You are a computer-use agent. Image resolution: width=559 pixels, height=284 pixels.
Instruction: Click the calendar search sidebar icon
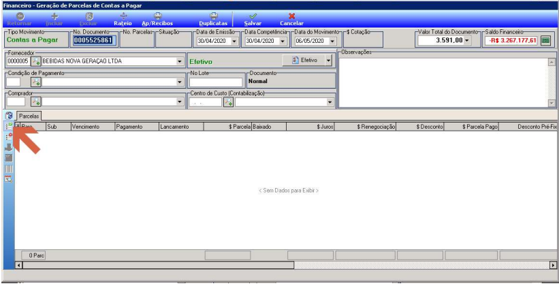pos(9,178)
